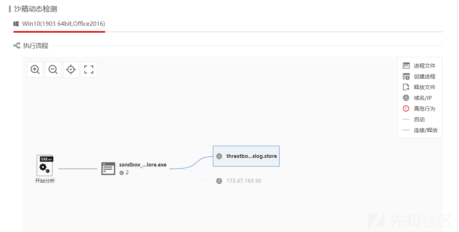This screenshot has width=459, height=232.
Task: Click the vertical scrollbar on right edge
Action: [x=458, y=107]
